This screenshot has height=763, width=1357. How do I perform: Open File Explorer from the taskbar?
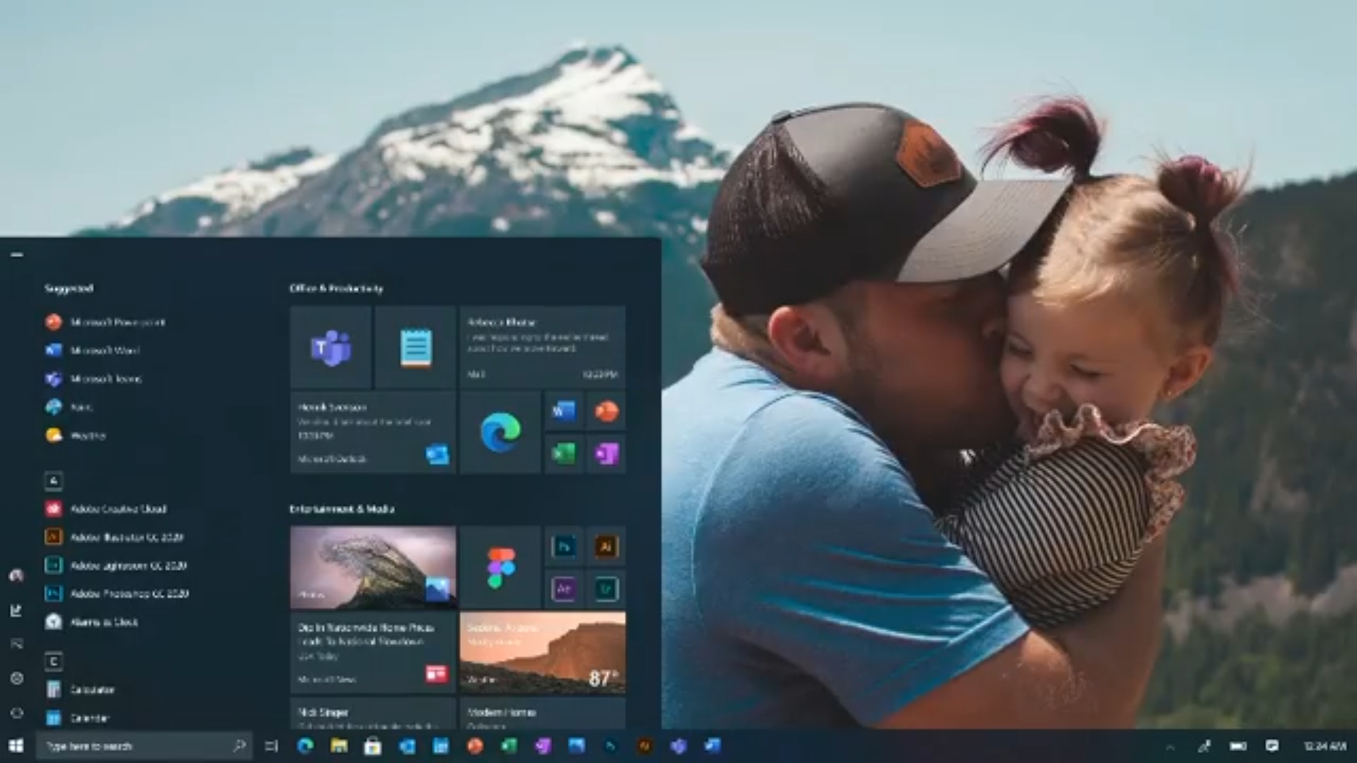pos(339,746)
